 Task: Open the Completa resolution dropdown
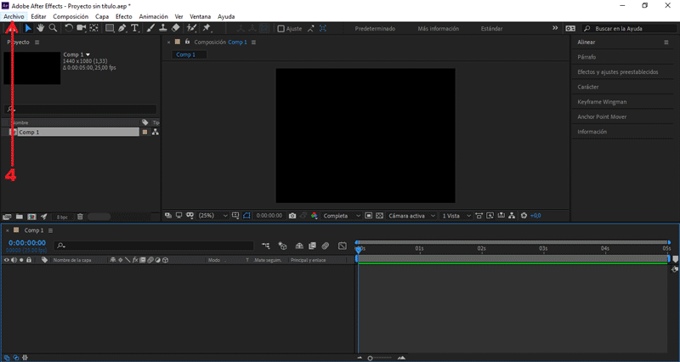tap(342, 216)
